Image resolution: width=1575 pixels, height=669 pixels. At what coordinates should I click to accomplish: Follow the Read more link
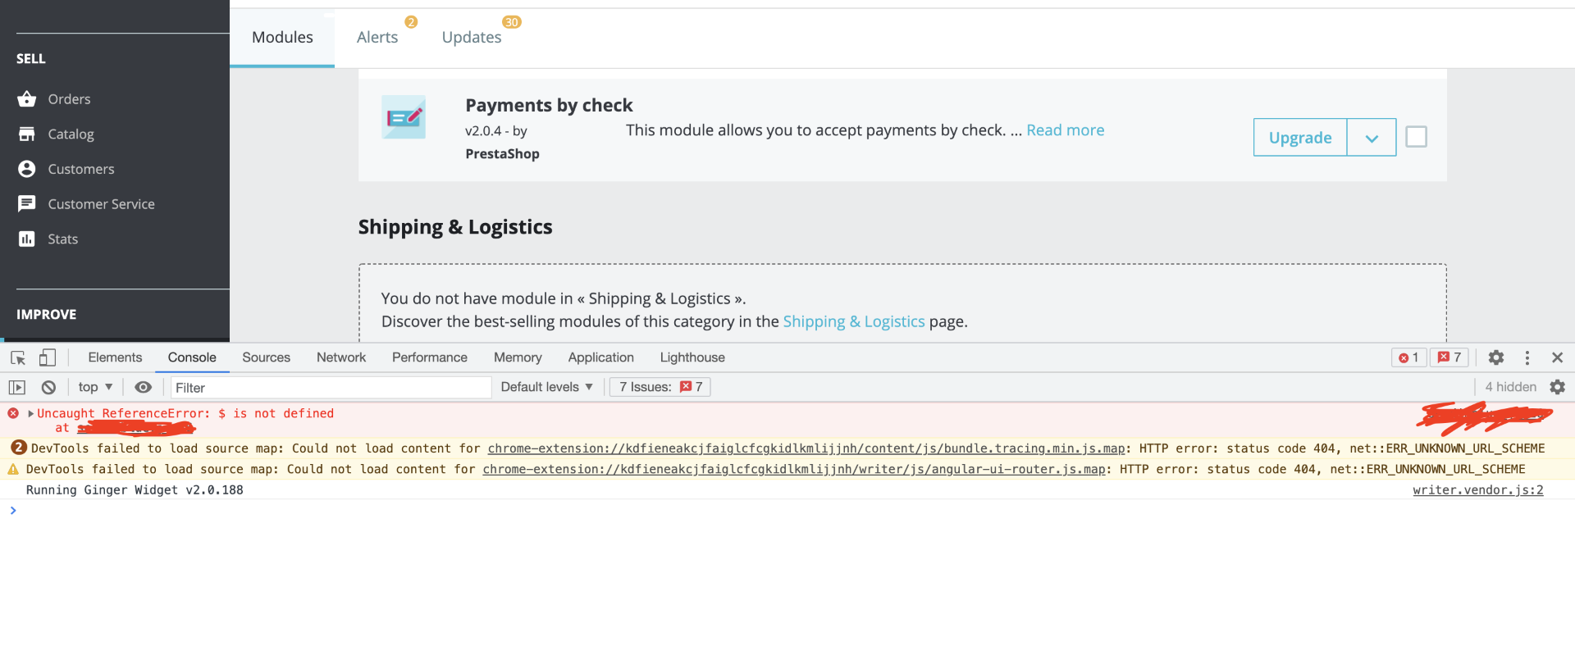[1066, 130]
